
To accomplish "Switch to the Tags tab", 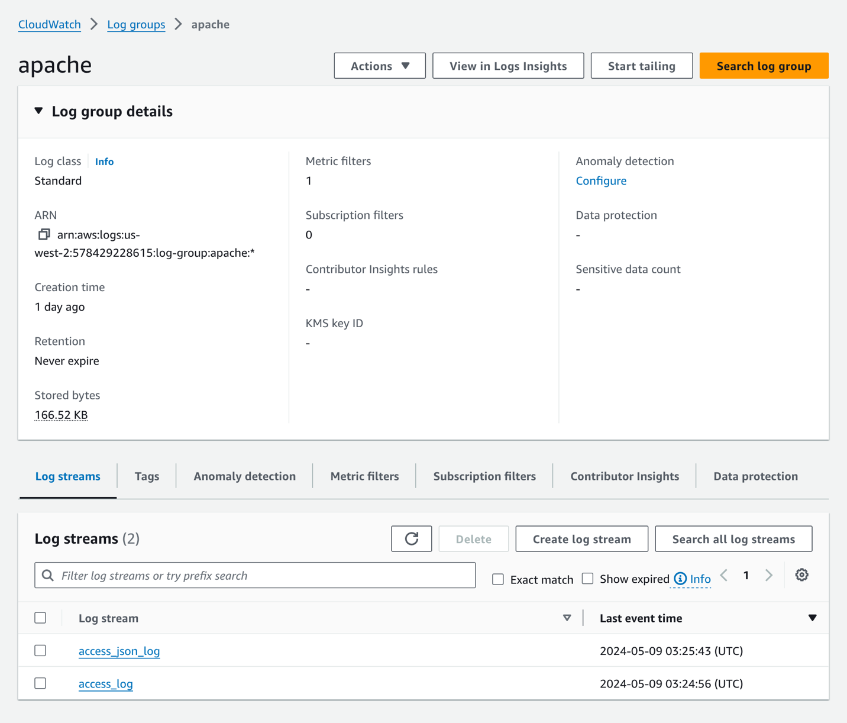I will click(147, 476).
